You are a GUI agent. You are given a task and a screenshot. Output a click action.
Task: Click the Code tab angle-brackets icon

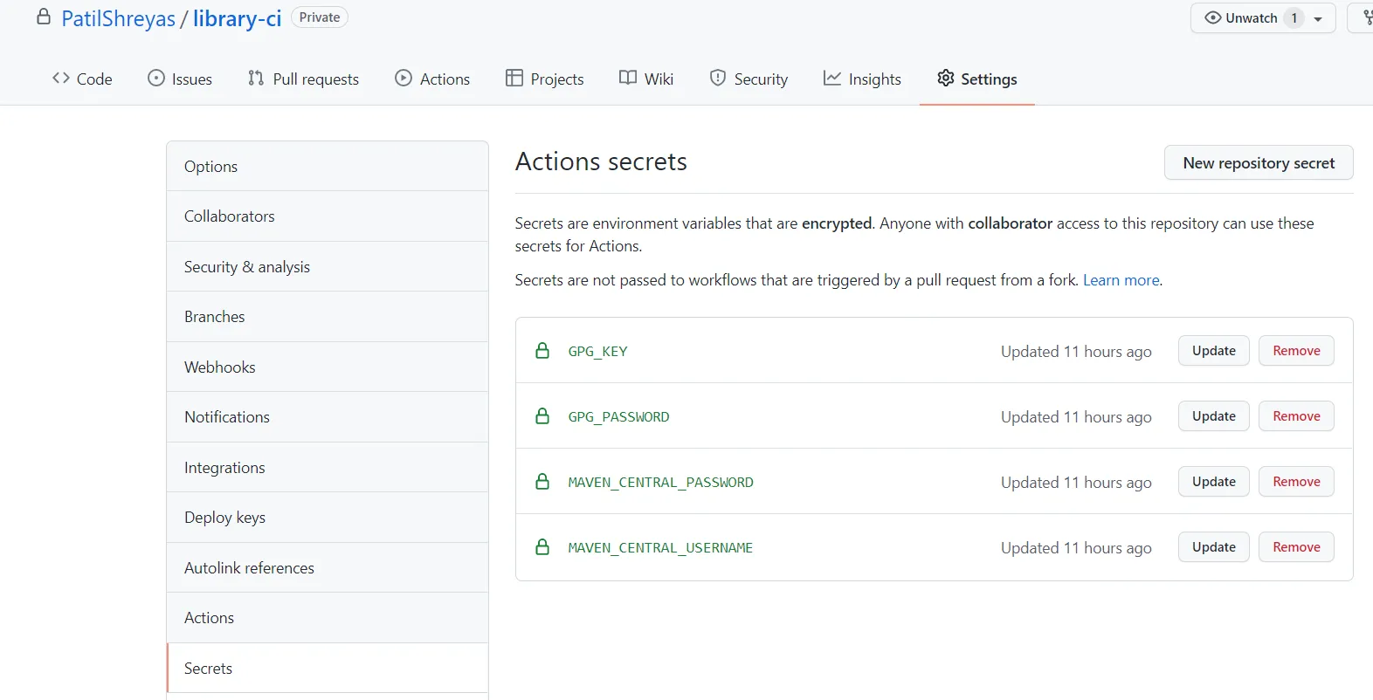60,78
